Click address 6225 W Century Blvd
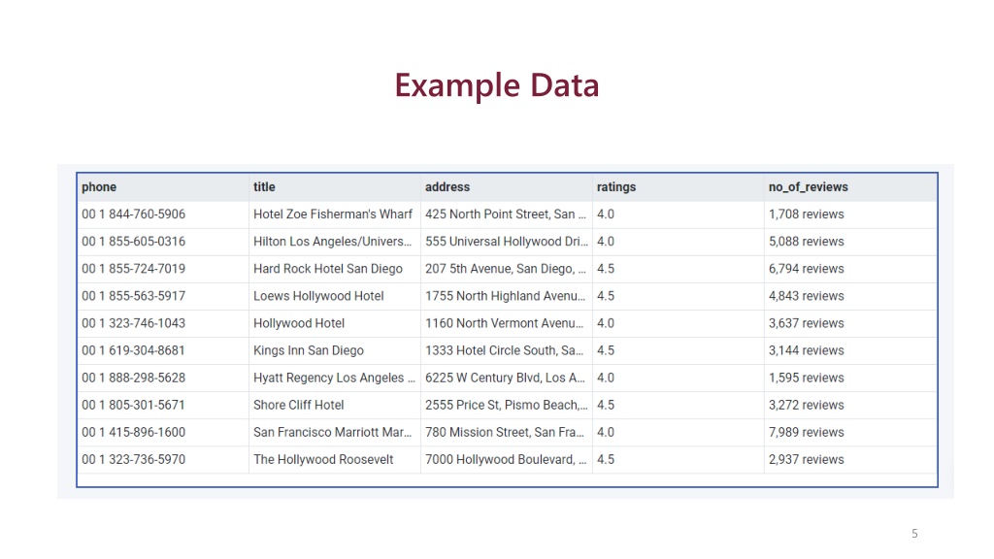Image resolution: width=994 pixels, height=559 pixels. click(505, 378)
